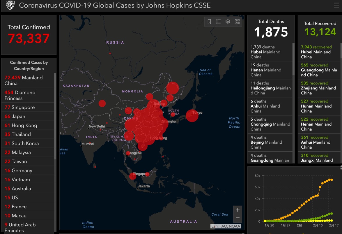Select Hong Kong with 61 cases
The width and height of the screenshot is (342, 234).
point(28,126)
